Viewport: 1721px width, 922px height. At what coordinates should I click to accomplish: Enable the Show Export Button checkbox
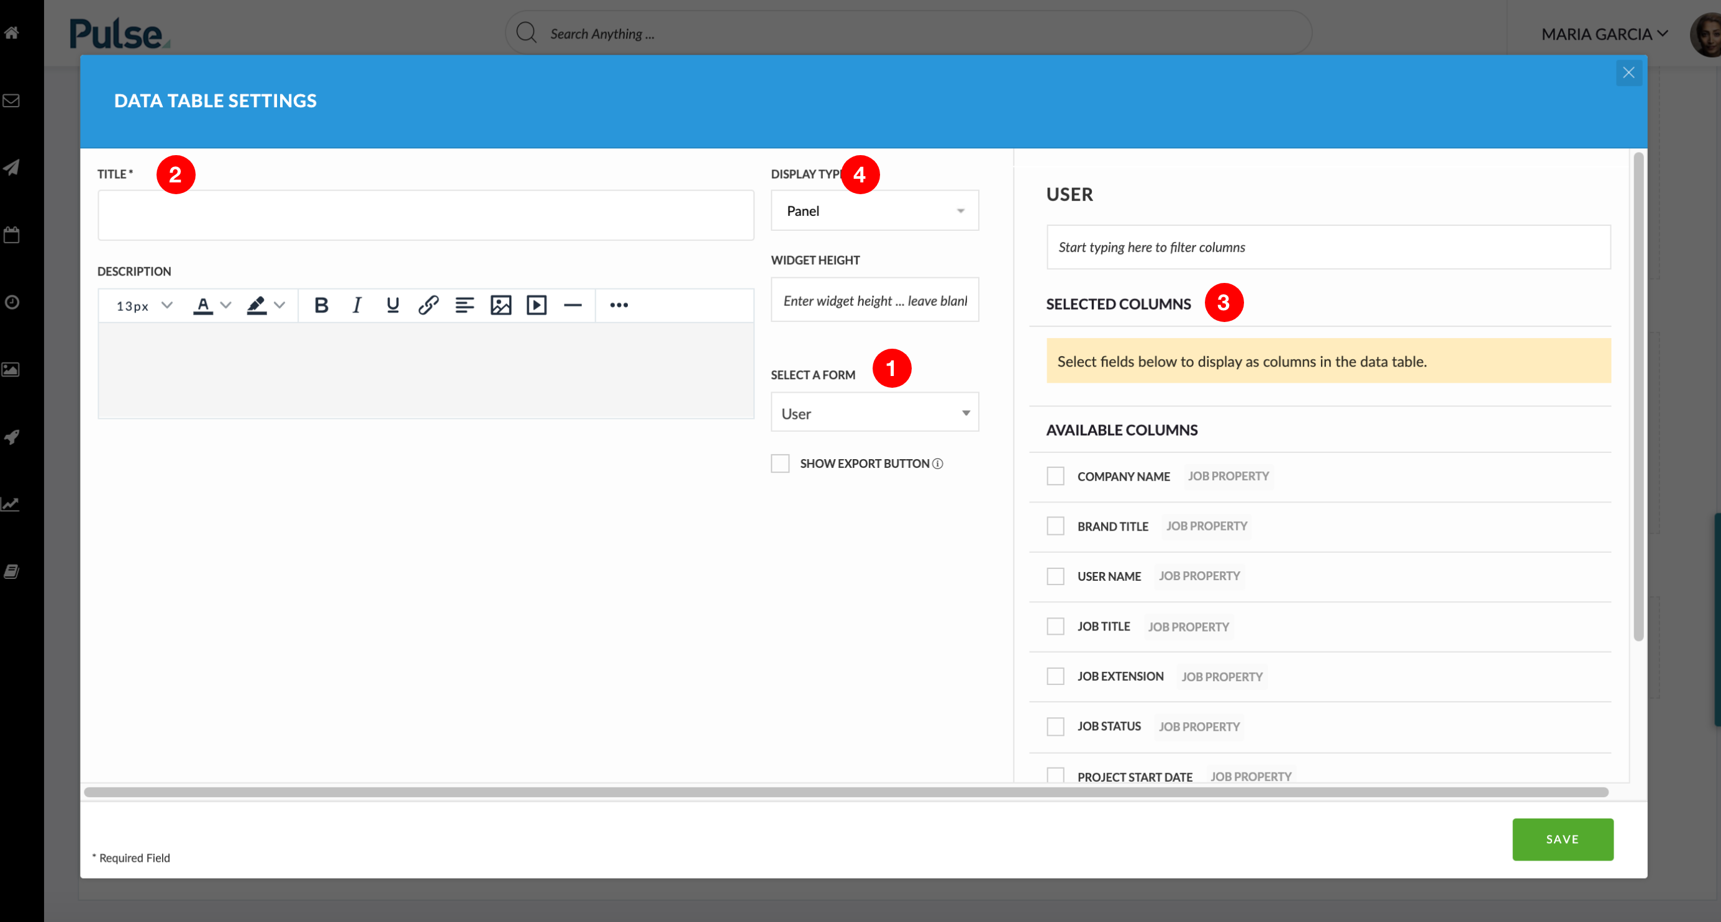779,463
